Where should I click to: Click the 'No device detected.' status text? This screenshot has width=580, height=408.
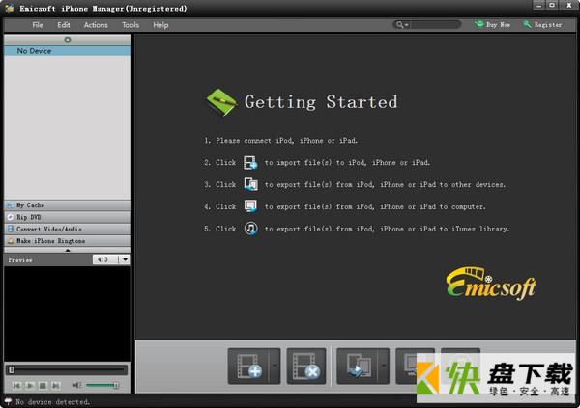point(52,401)
